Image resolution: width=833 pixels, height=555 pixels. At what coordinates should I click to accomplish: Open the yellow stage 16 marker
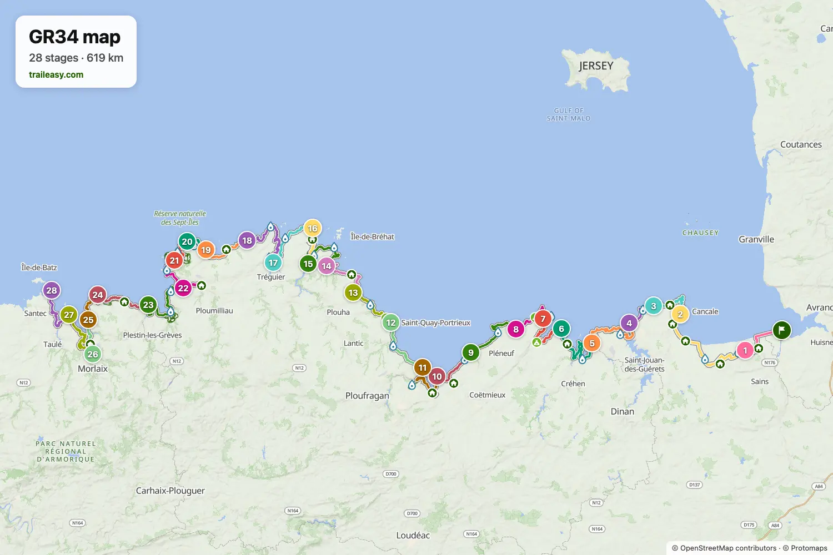click(313, 228)
